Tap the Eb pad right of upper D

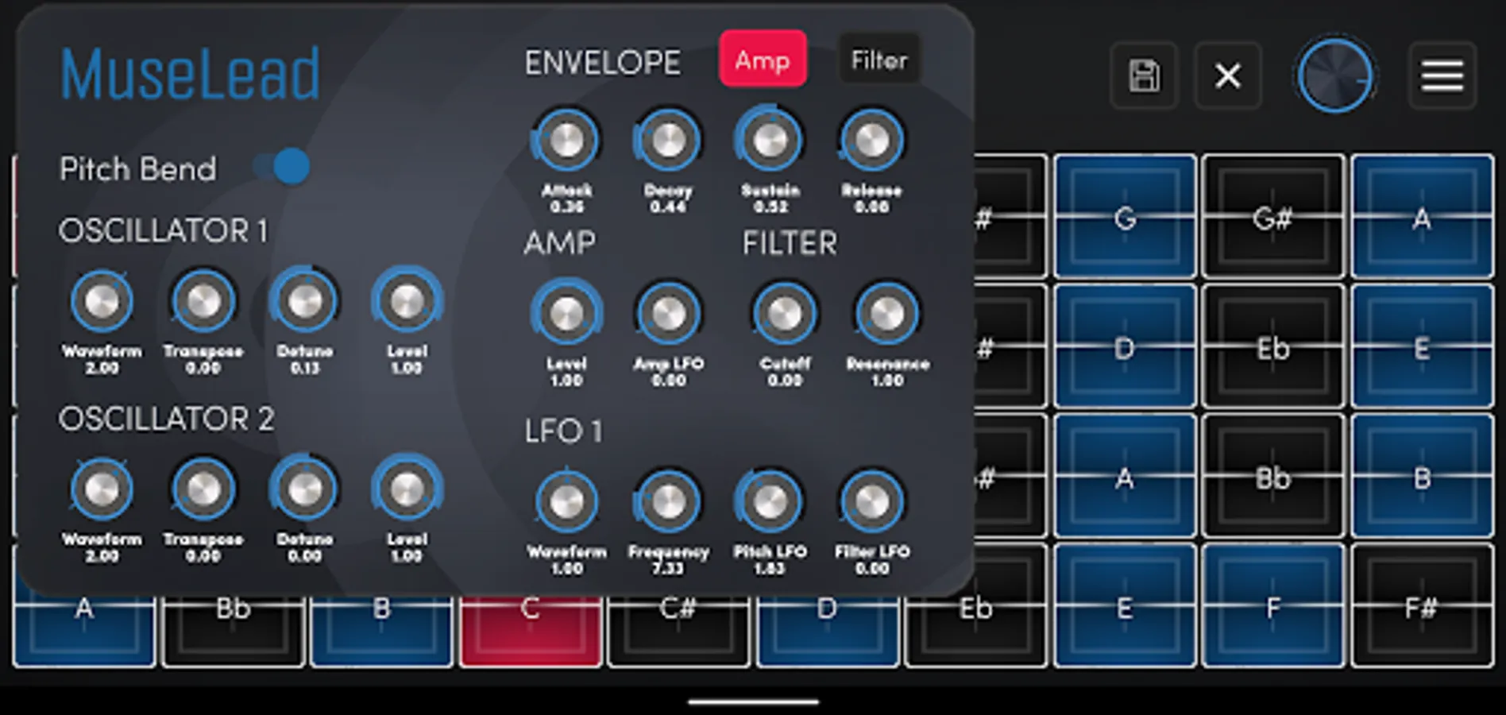(1273, 346)
